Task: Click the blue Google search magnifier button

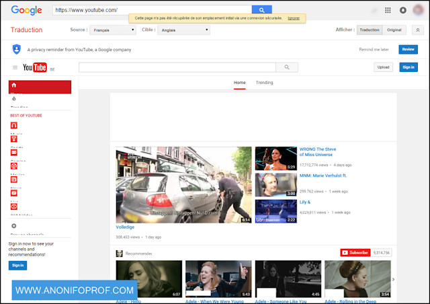Action: point(262,10)
